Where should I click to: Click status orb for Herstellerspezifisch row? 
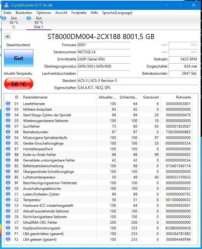point(8,149)
